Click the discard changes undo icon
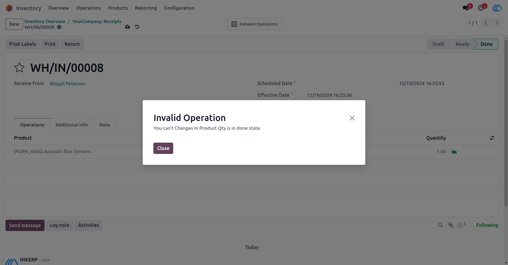Screen dimensions: 508x265 tap(137, 27)
